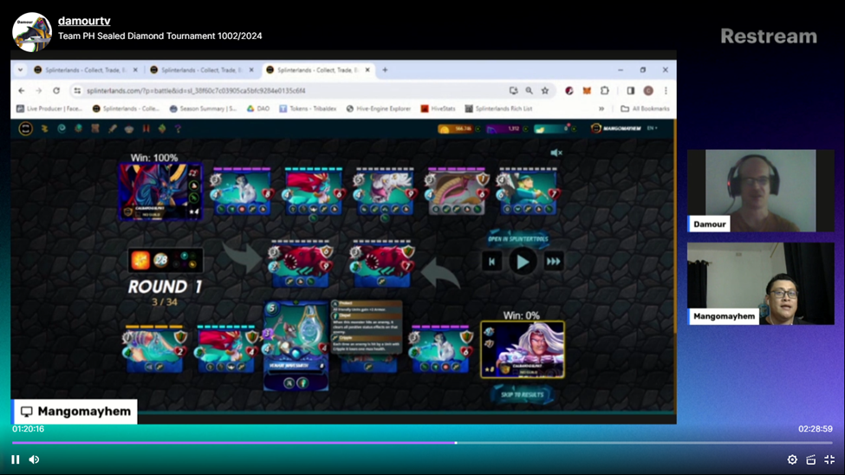Open Season Summary bookmark

coord(203,108)
